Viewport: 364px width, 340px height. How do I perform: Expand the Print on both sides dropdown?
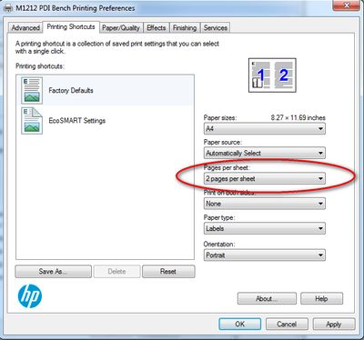(265, 204)
